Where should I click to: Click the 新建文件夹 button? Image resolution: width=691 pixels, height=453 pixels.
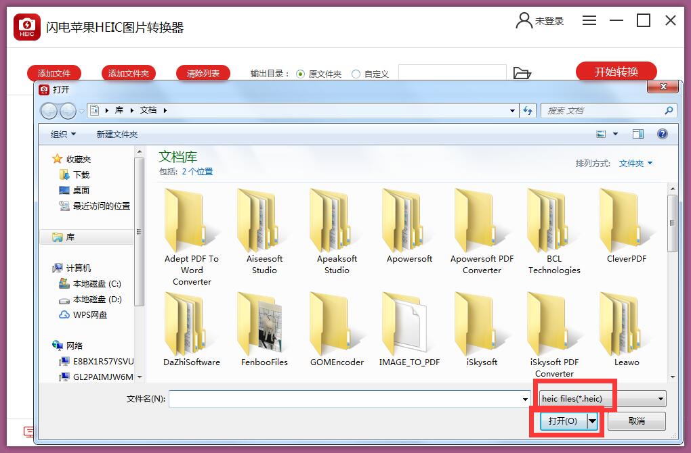point(117,134)
